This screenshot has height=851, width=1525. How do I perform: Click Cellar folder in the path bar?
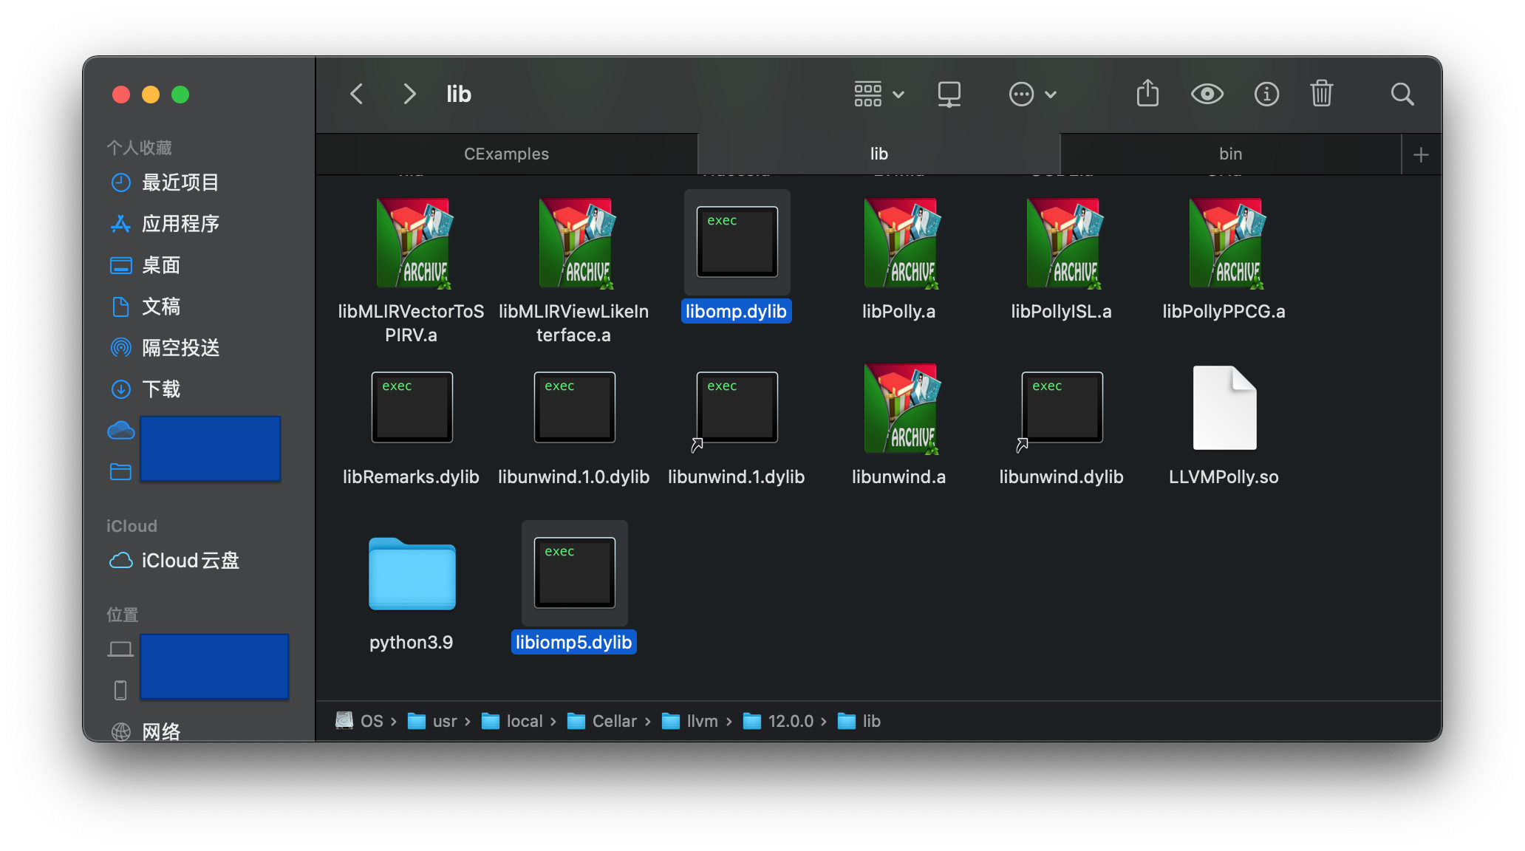click(613, 721)
